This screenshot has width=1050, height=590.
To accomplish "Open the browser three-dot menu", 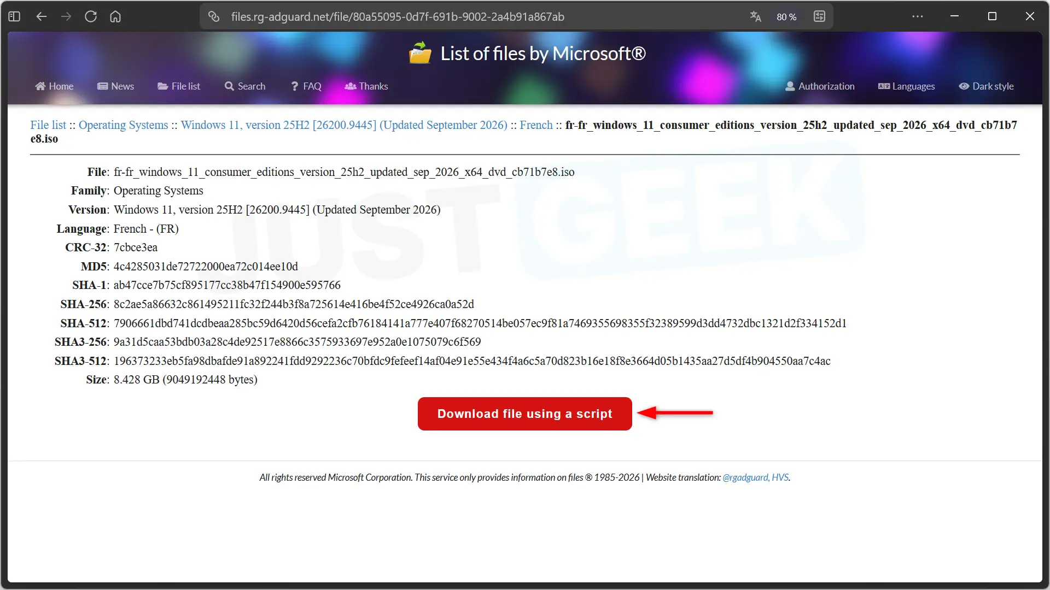I will (x=918, y=16).
